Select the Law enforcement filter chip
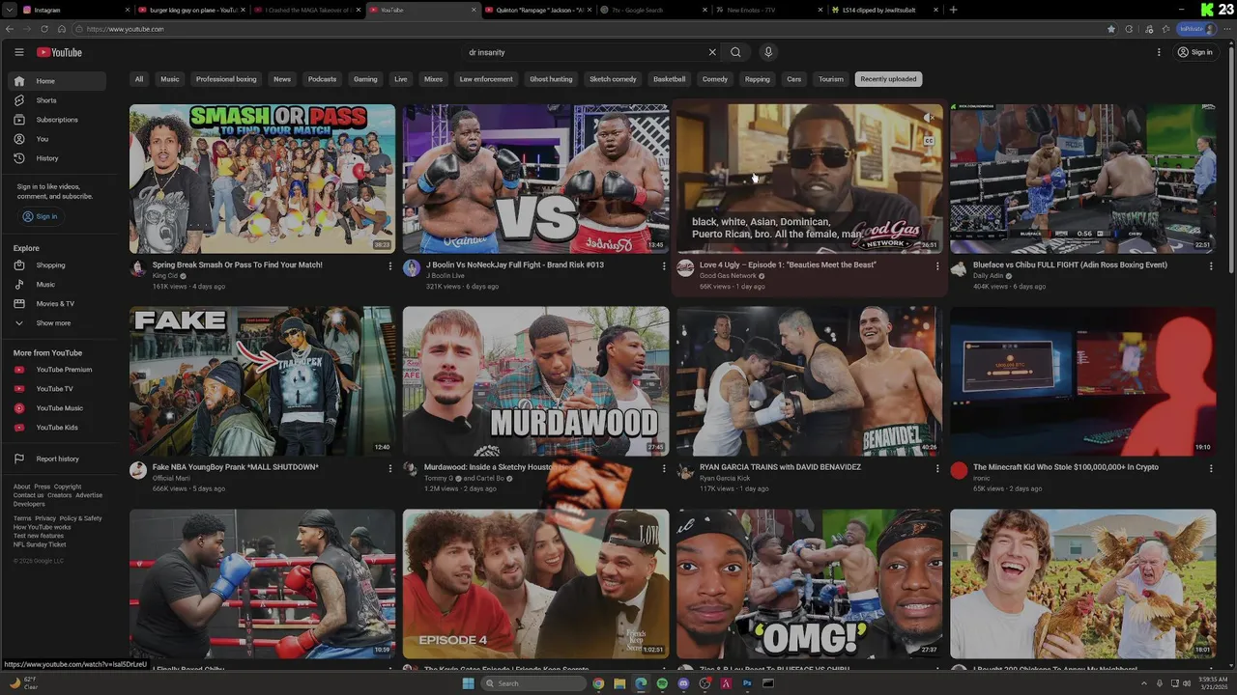This screenshot has height=695, width=1237. [x=486, y=79]
